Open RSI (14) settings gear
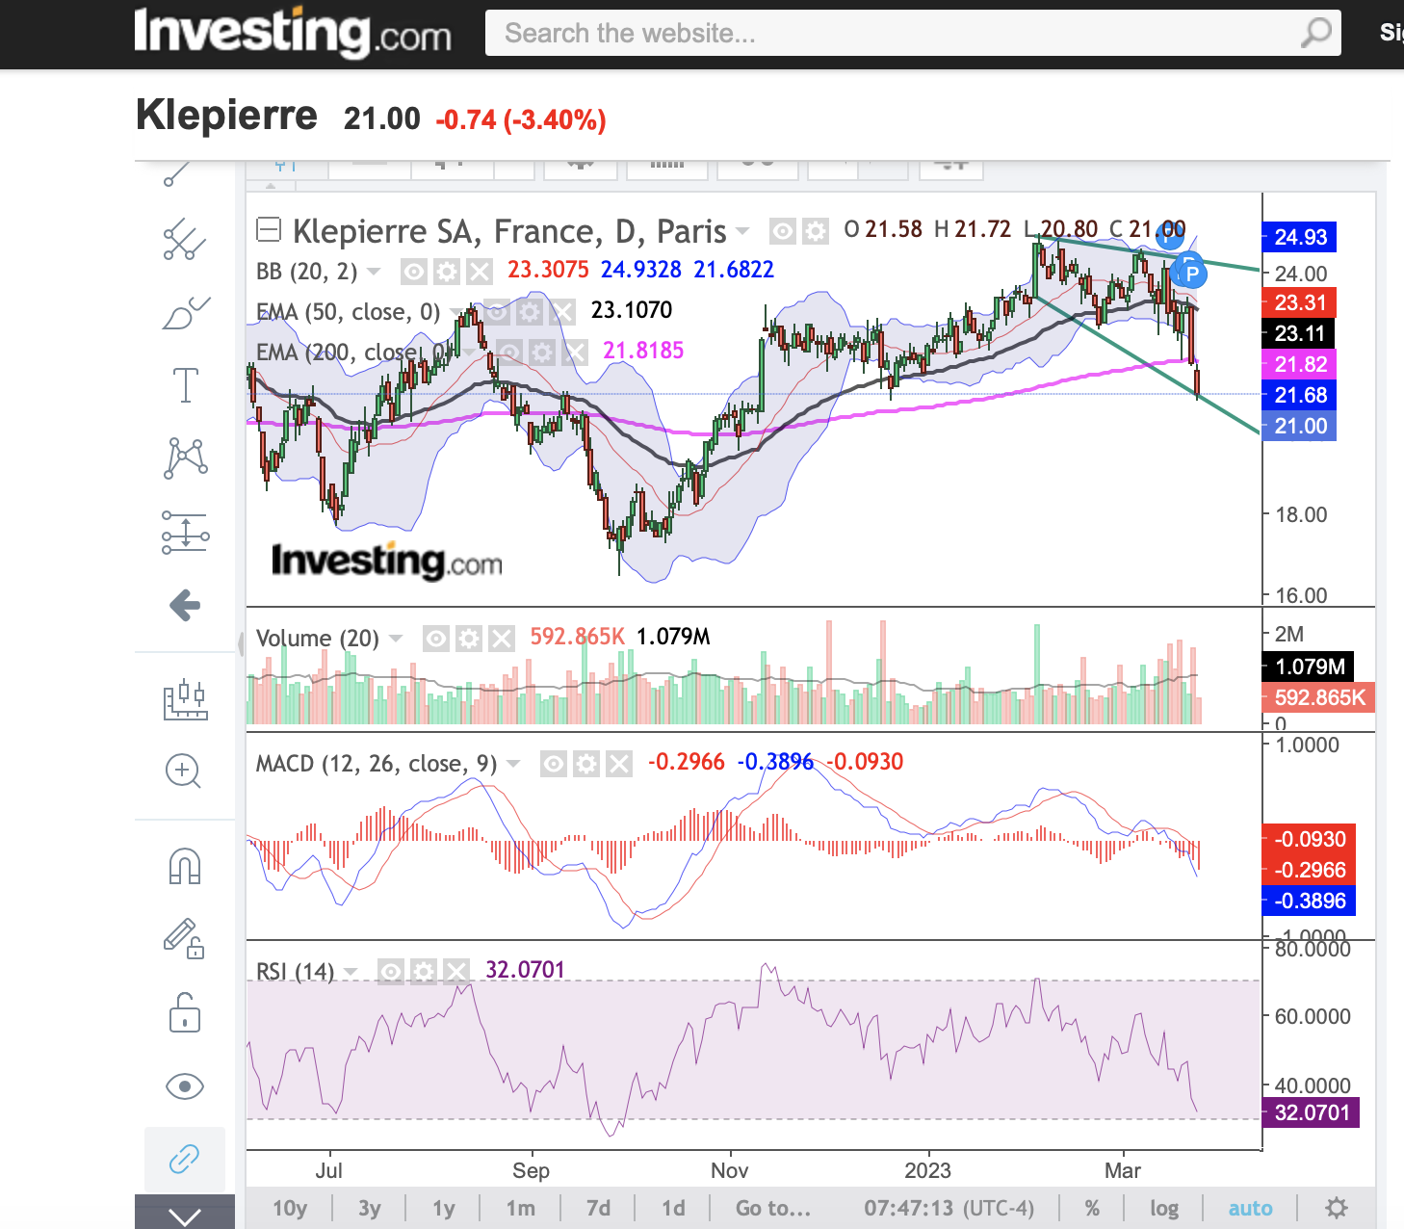1404x1229 pixels. pos(424,971)
